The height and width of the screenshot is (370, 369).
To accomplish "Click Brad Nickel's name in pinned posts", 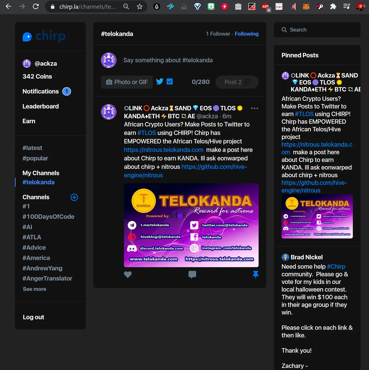I will (307, 257).
